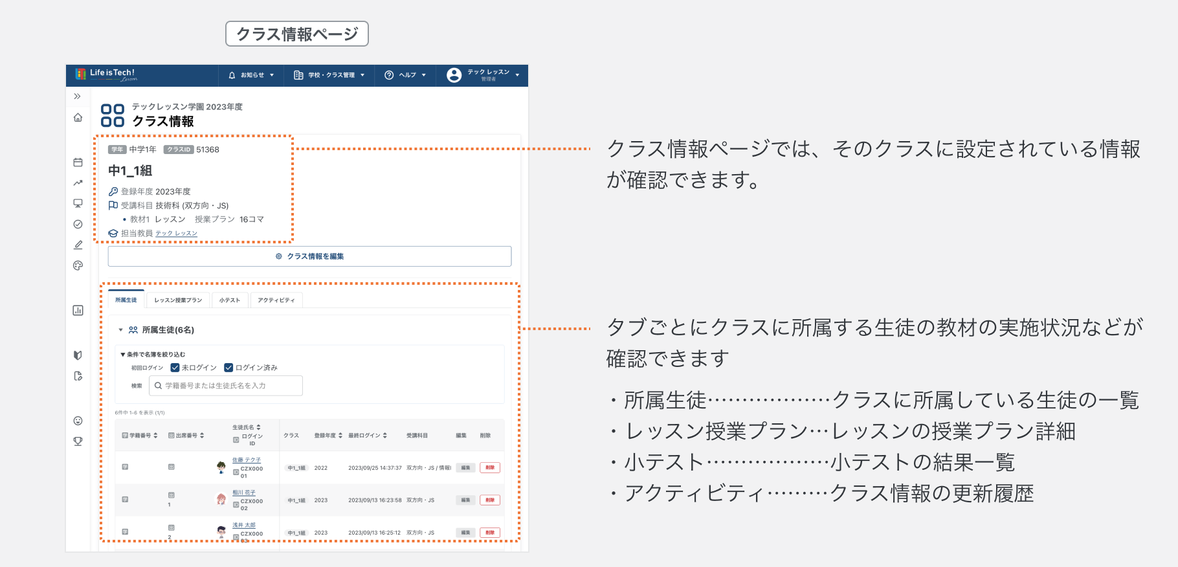Open the 担当教員 テック レッスン link
The image size is (1178, 567).
pos(176,234)
